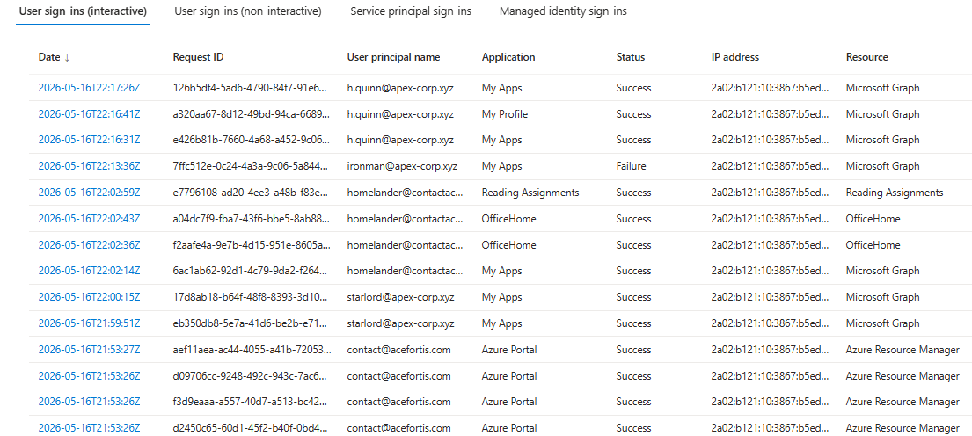Select request ID 126b5df4-5ad6-4790-84f7-91e6...
This screenshot has width=972, height=436.
[x=251, y=88]
